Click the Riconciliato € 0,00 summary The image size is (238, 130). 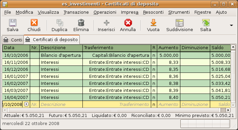151,116
